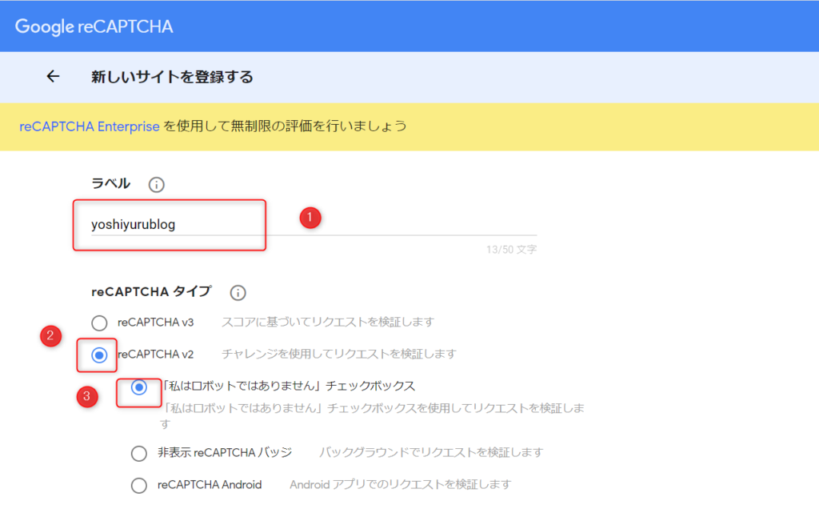Screen dimensions: 819x525
Task: Click the back arrow icon
Action: (x=54, y=77)
